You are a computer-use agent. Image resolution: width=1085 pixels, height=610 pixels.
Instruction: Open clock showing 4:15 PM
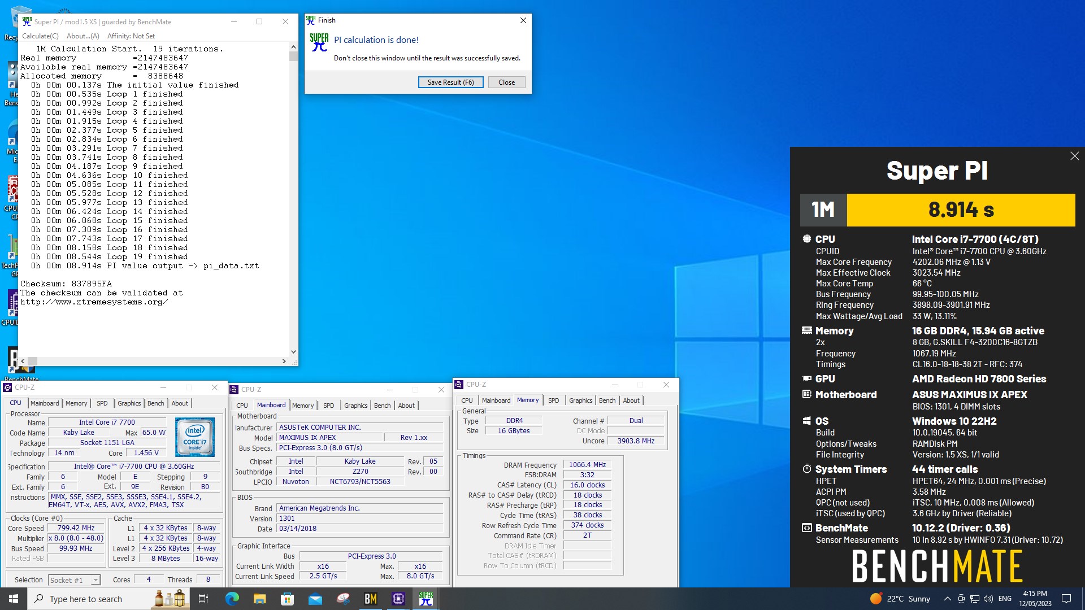click(x=1035, y=599)
